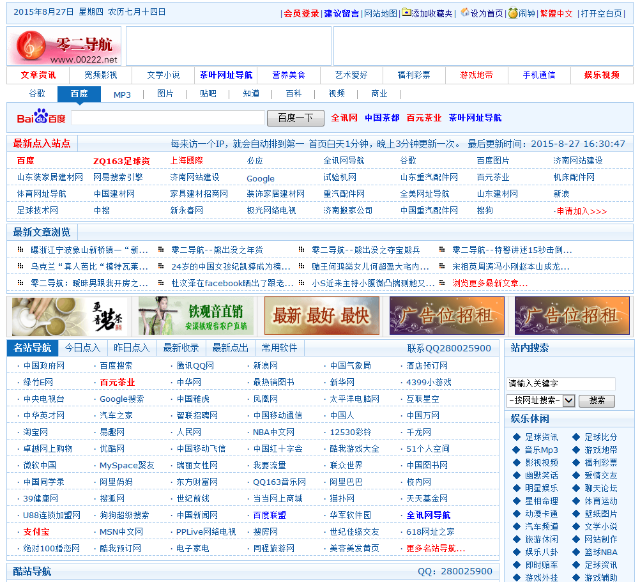
Task: Open the 中国政府网 link
Action: (43, 365)
